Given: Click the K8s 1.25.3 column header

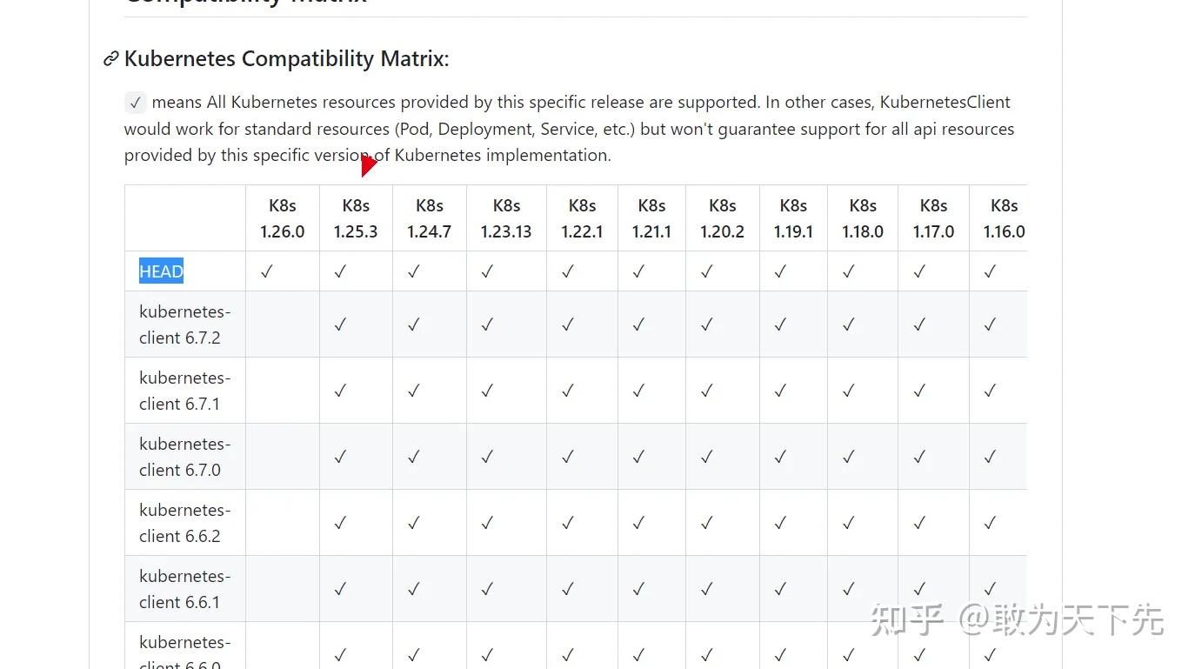Looking at the screenshot, I should point(356,218).
